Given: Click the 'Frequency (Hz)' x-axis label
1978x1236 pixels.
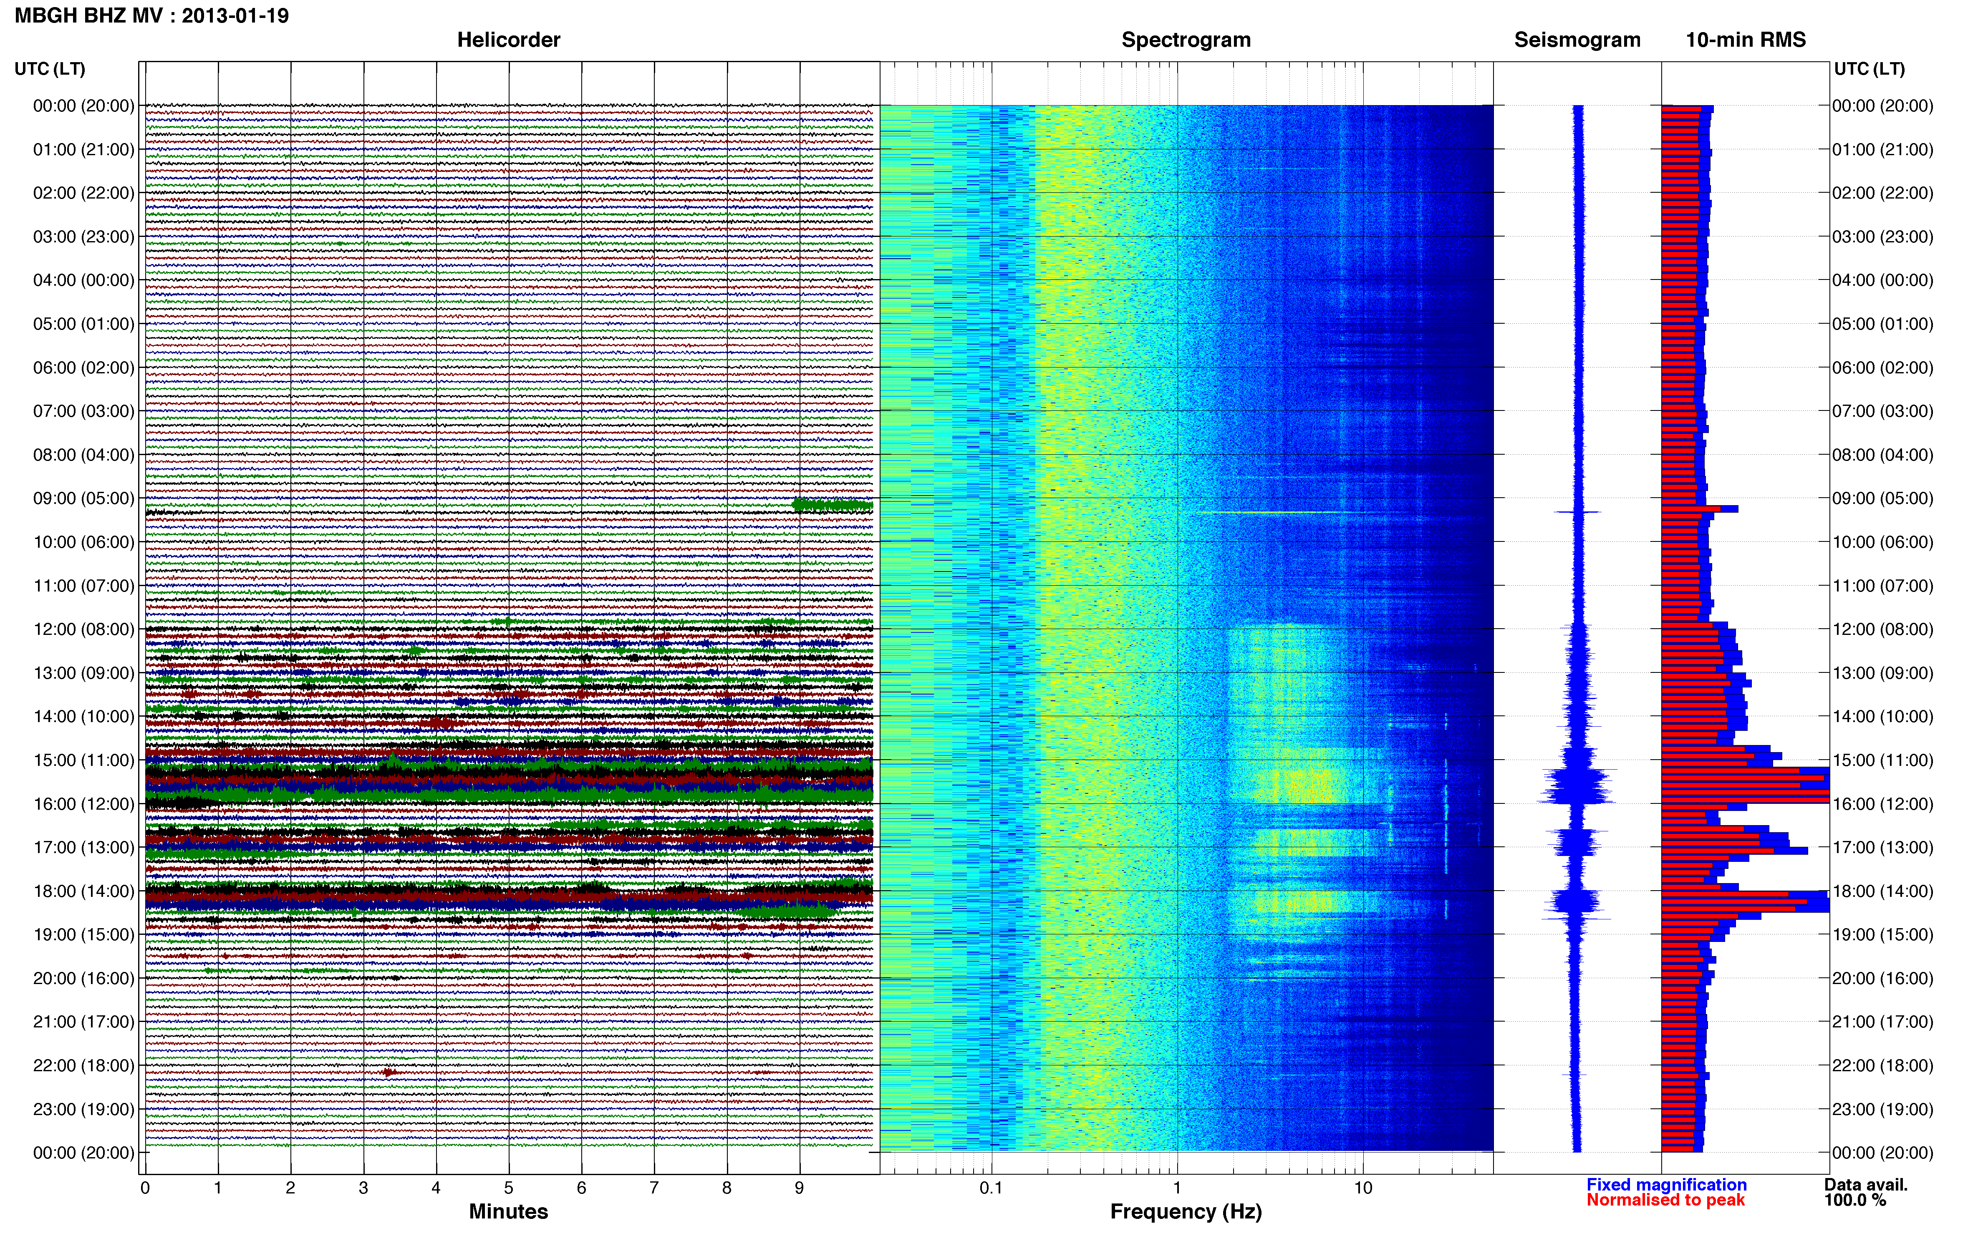Looking at the screenshot, I should 1186,1211.
